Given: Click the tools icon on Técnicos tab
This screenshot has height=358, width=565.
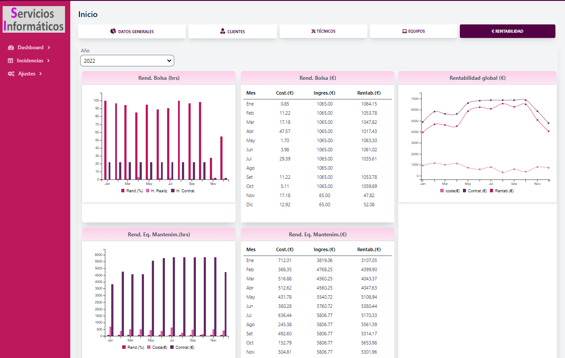Looking at the screenshot, I should click(313, 31).
